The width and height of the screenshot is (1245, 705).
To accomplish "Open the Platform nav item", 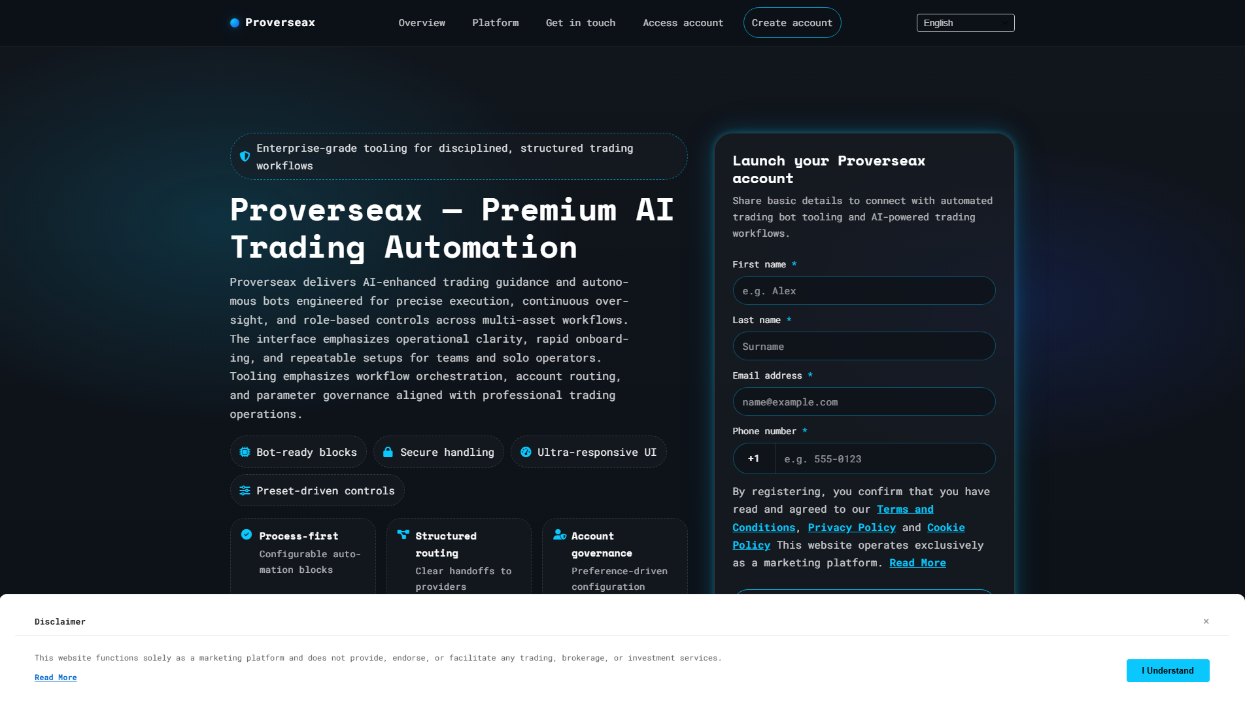I will (x=496, y=23).
